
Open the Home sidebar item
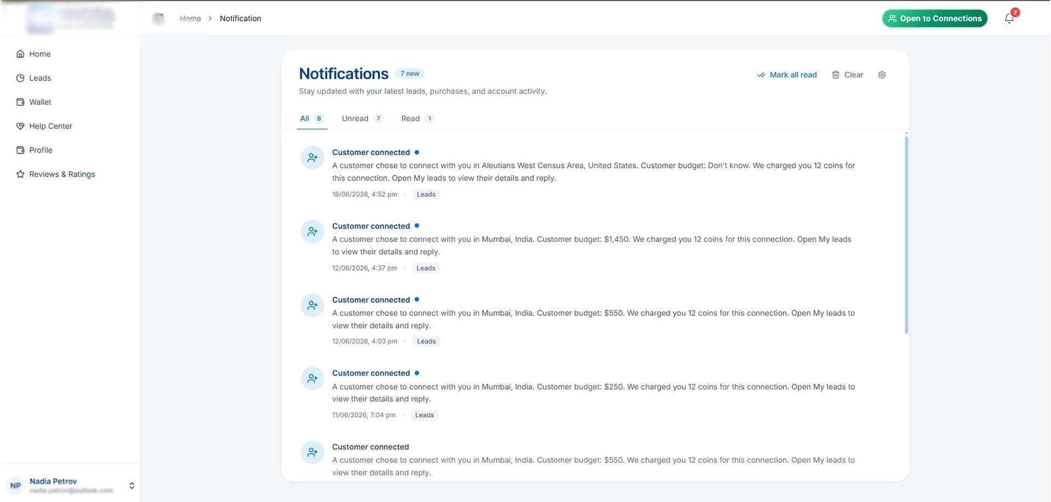click(x=33, y=54)
